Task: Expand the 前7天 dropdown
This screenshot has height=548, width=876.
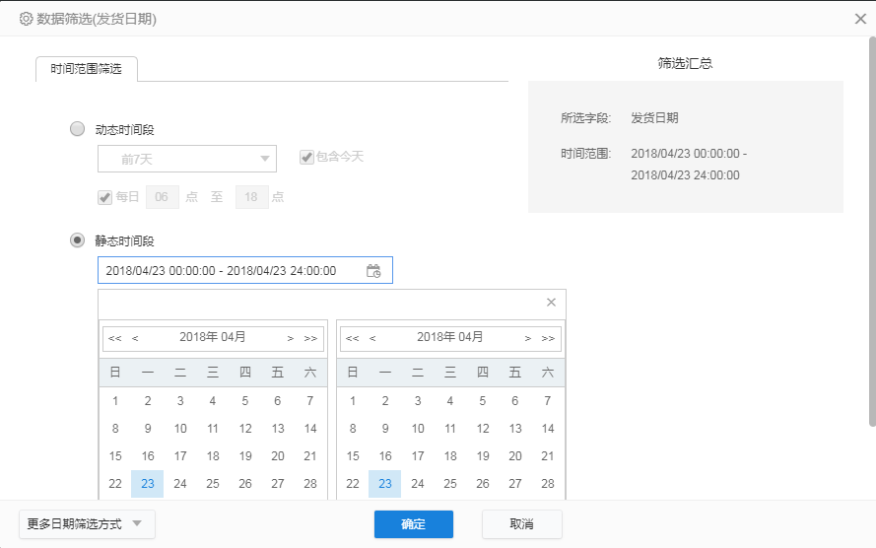Action: pyautogui.click(x=187, y=160)
